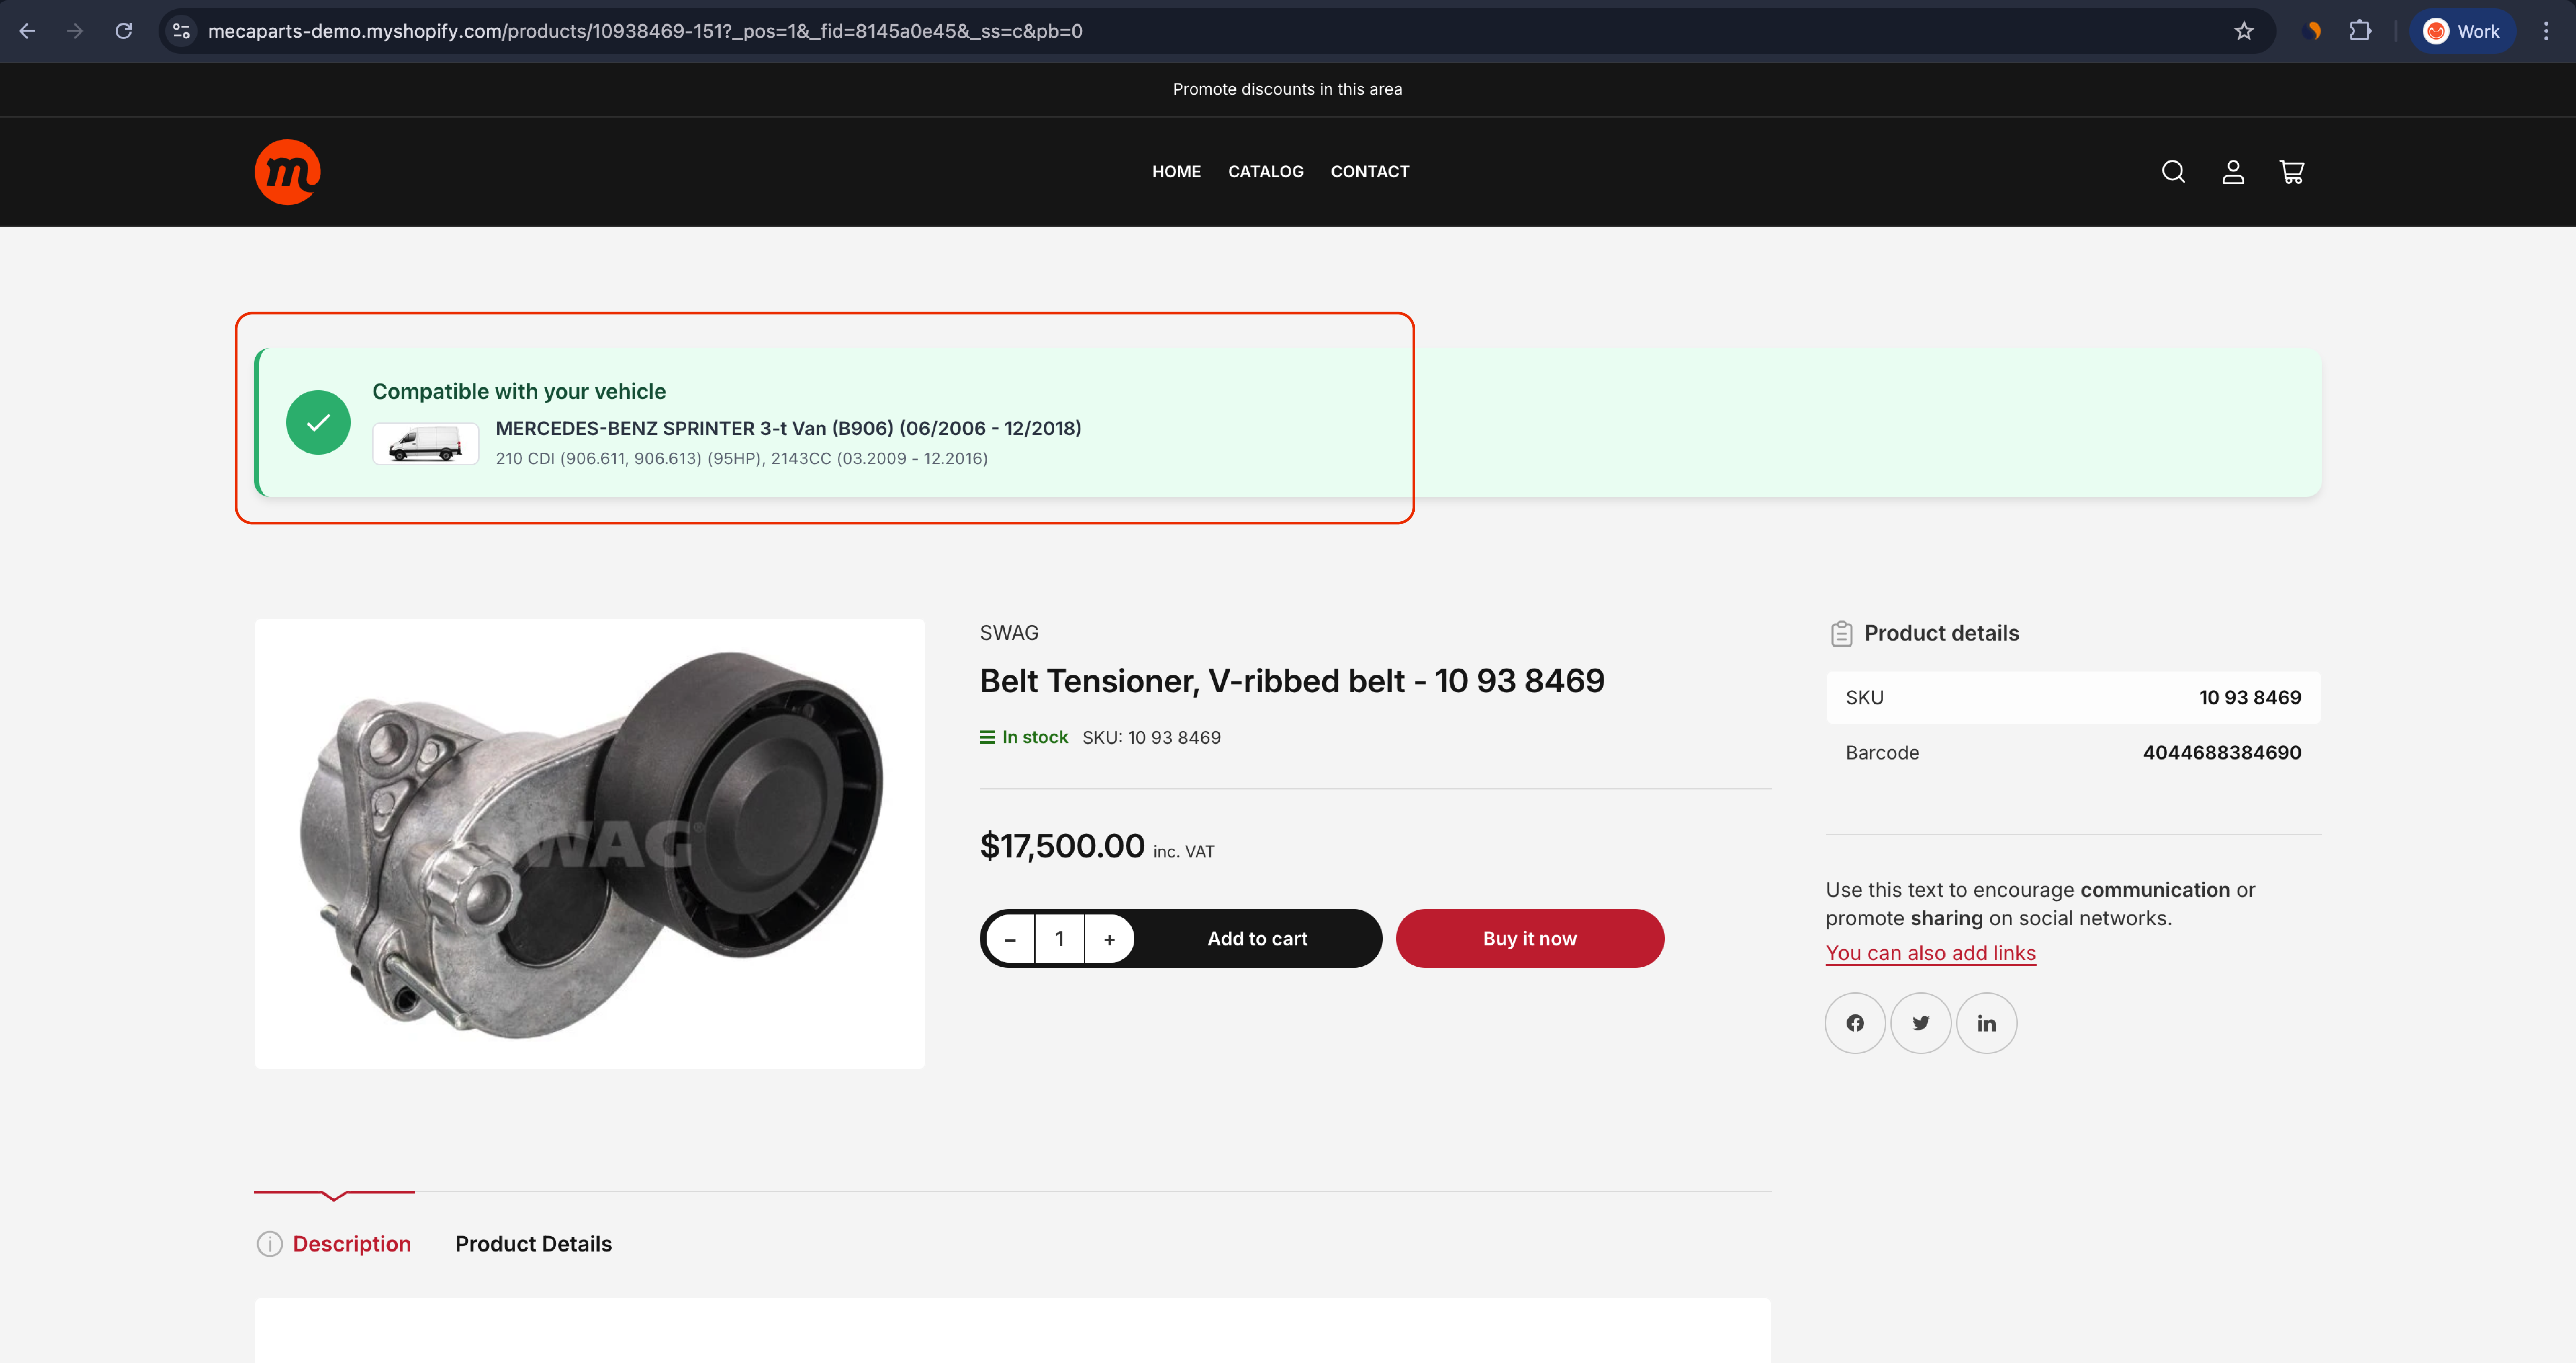Switch to the Product Details tab
Viewport: 2576px width, 1363px height.
coord(533,1244)
